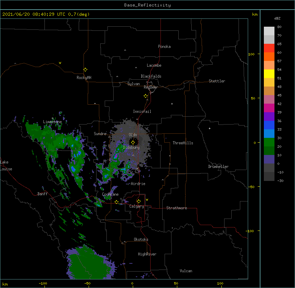Click the 80 value on dBZ legend
Viewport: 295px width, 288px height.
[x=279, y=27]
